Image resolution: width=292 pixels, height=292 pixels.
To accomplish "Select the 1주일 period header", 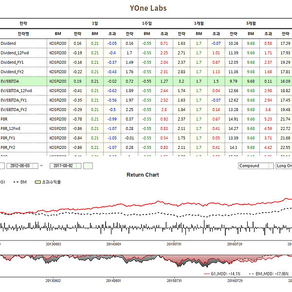I will (x=148, y=23).
